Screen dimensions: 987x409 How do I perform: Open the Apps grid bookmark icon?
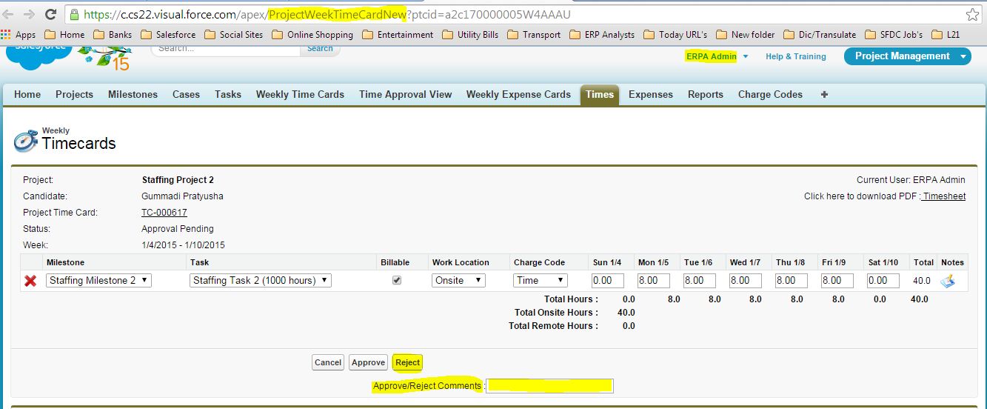[7, 35]
